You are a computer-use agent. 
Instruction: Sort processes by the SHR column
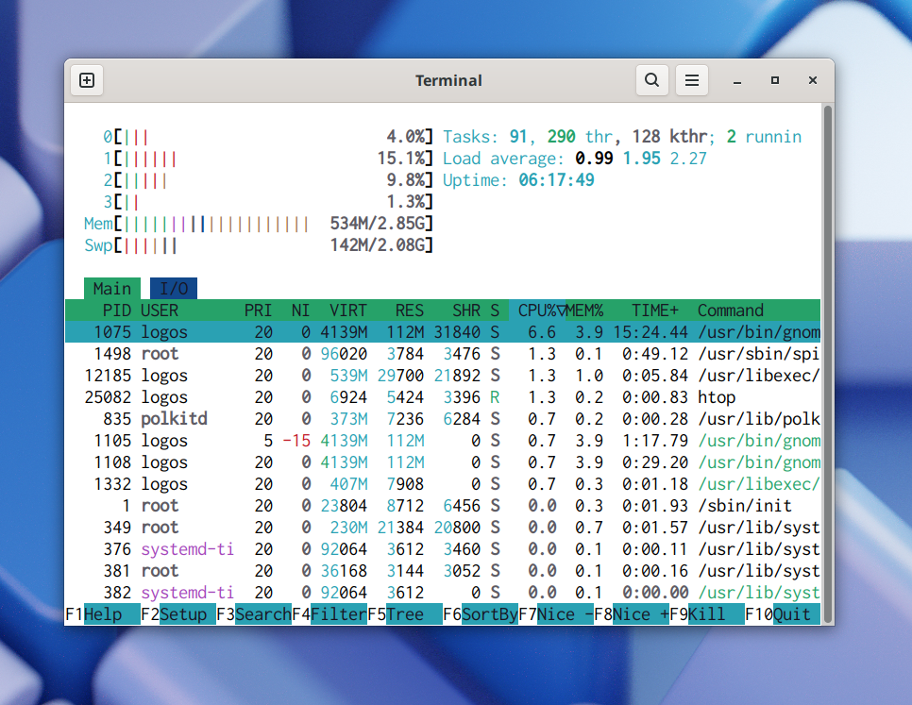[x=466, y=311]
